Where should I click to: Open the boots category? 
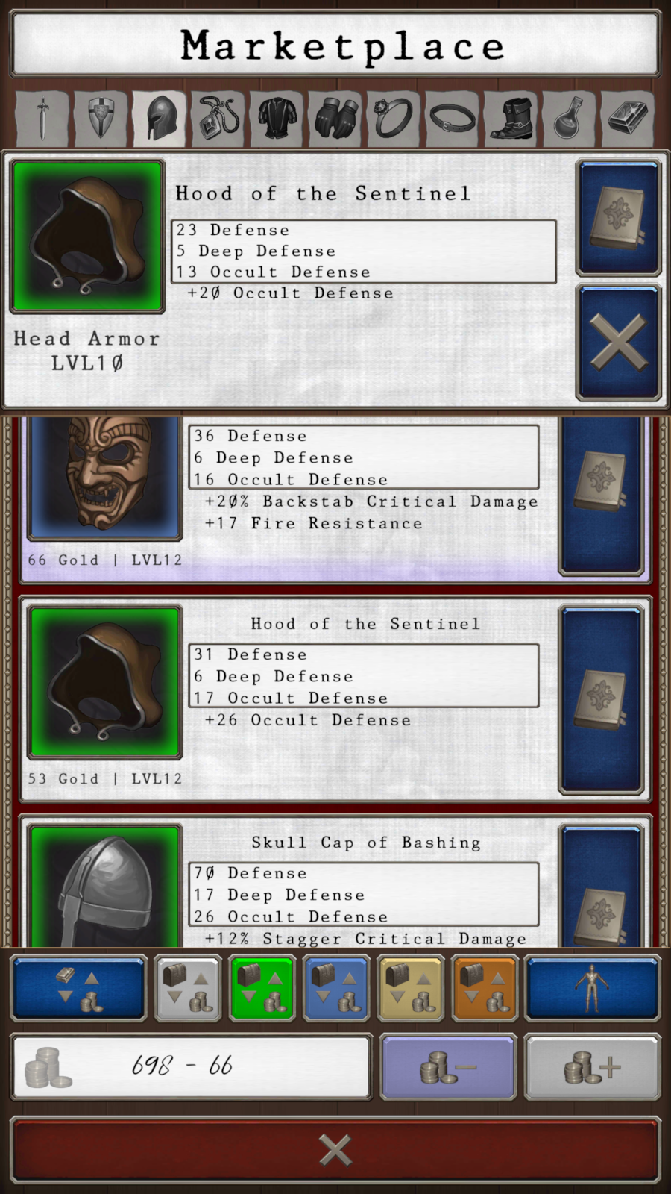[x=511, y=118]
